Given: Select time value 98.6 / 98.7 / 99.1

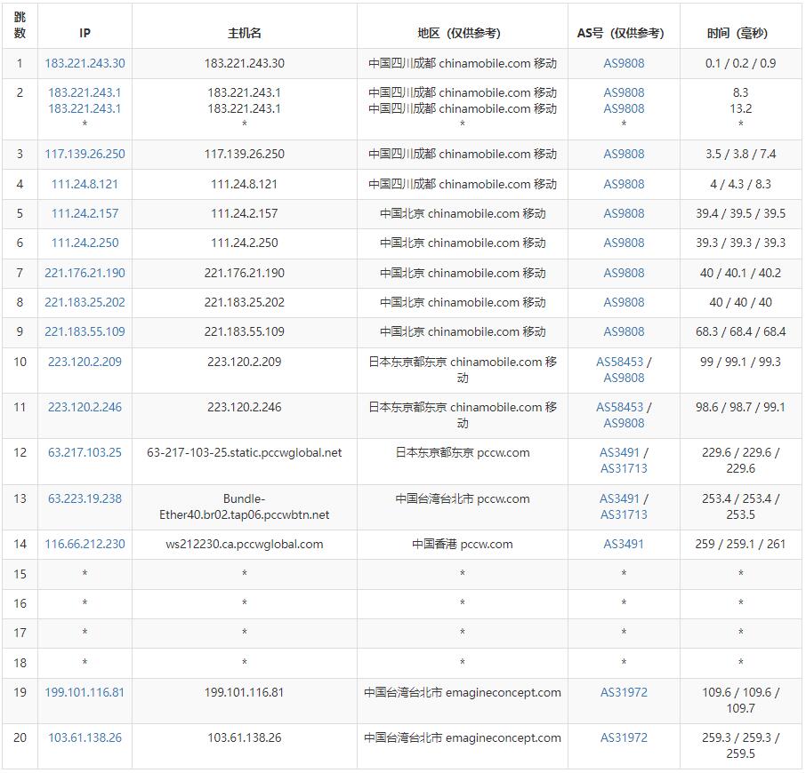Looking at the screenshot, I should 741,407.
